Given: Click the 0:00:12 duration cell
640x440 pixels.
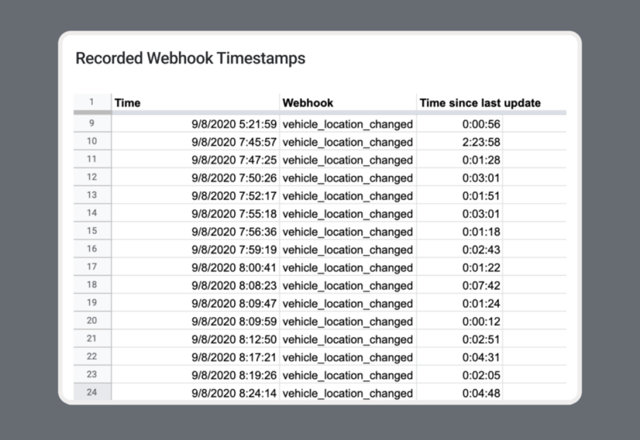Looking at the screenshot, I should [x=481, y=321].
